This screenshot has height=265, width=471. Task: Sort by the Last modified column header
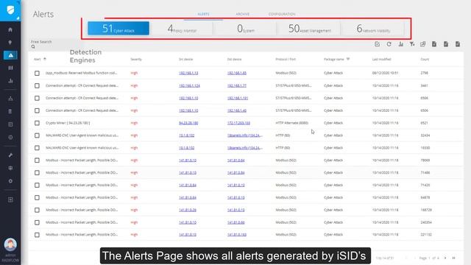point(381,60)
